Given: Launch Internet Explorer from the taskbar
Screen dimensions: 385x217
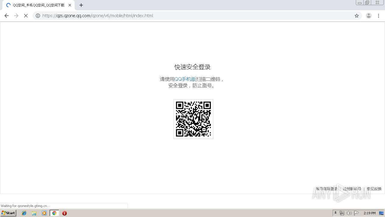Looking at the screenshot, I should click(x=24, y=213).
